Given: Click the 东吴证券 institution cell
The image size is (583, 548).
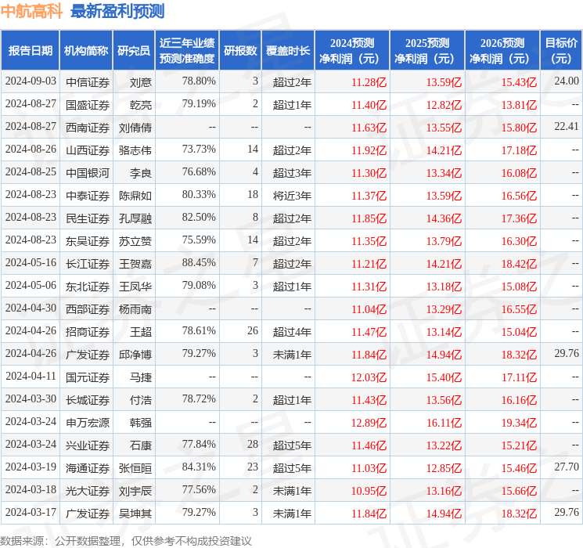Looking at the screenshot, I should tap(88, 241).
